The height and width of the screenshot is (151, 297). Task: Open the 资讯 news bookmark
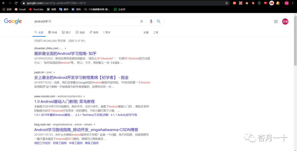[76, 9]
